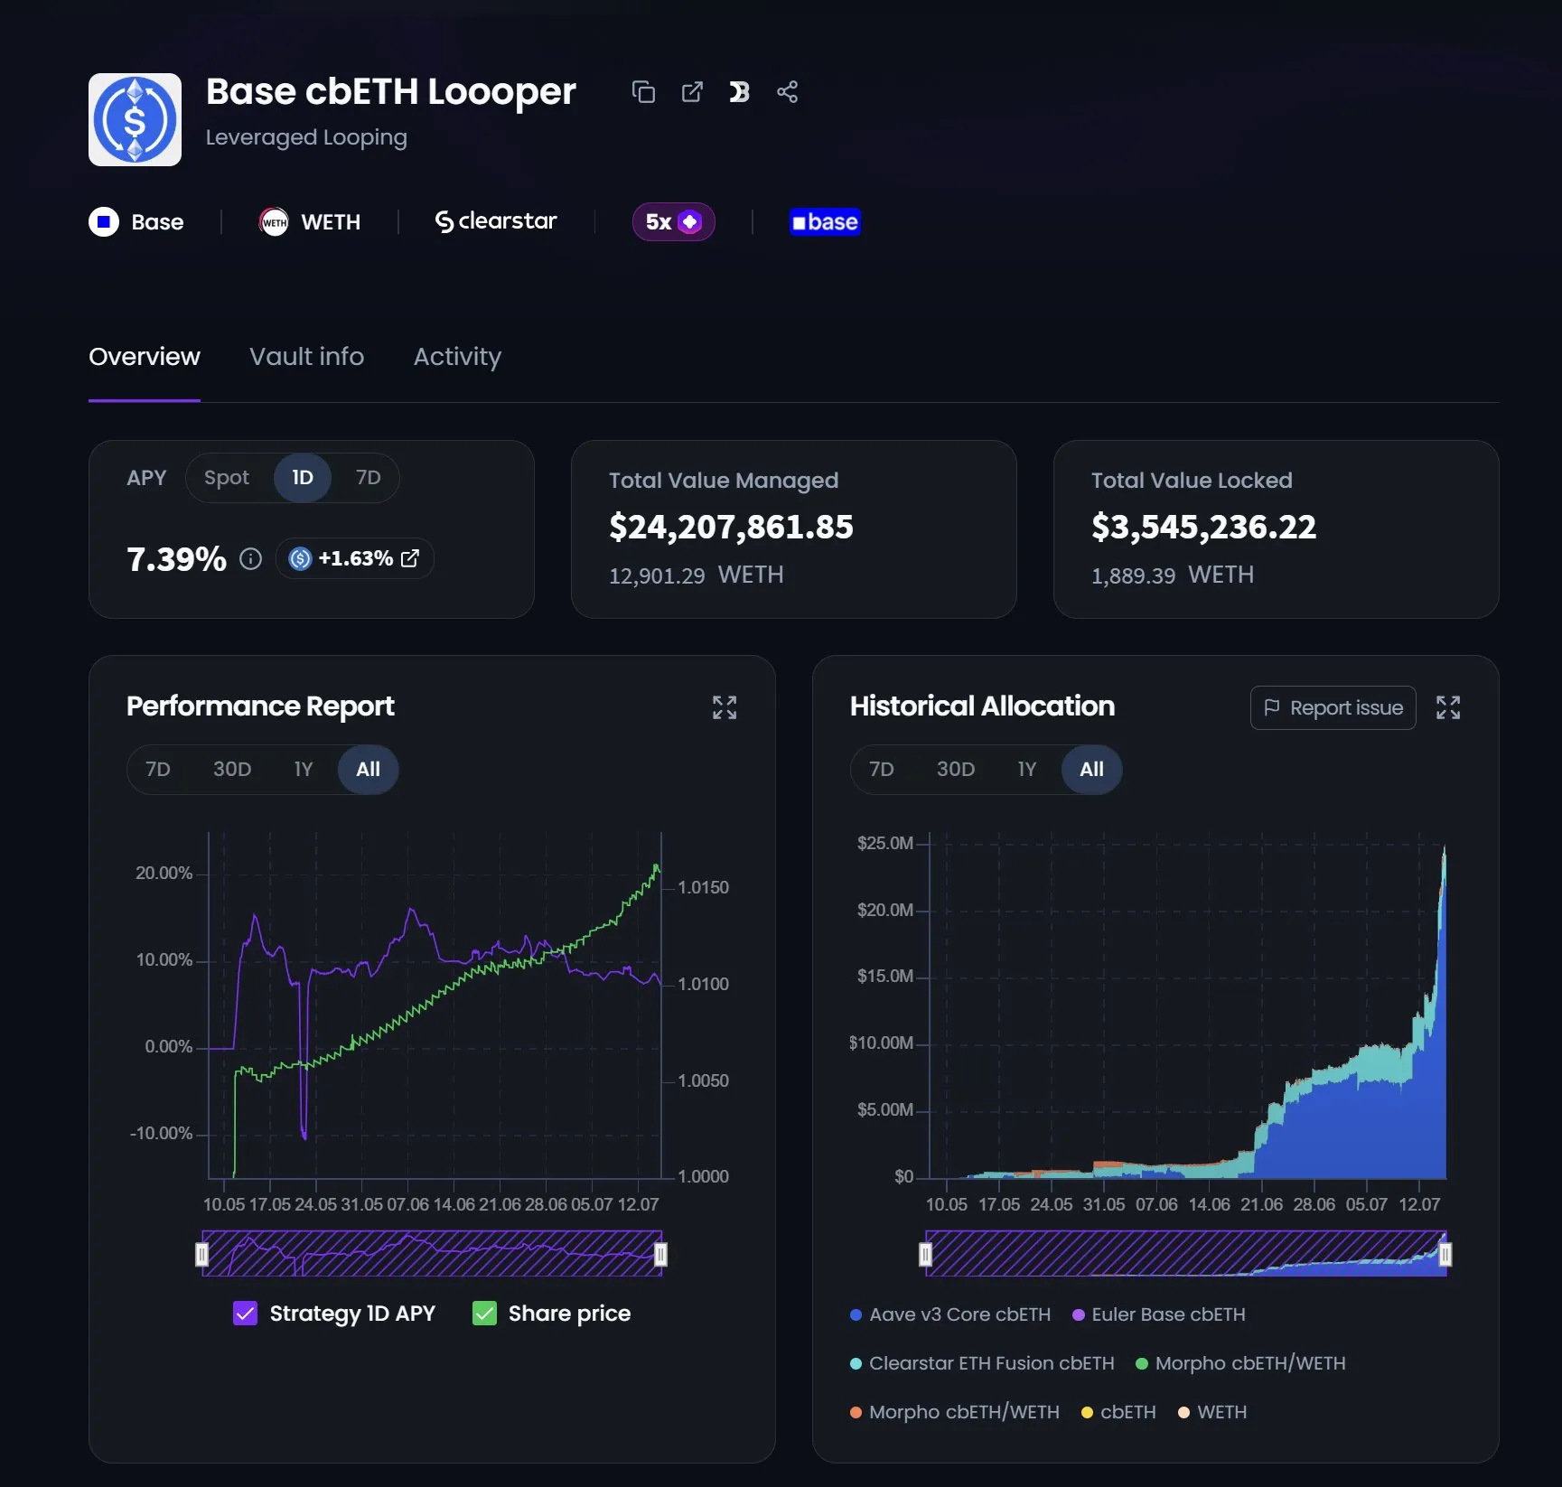Toggle green Morpho cbETH/WETH legend series
The image size is (1562, 1487).
[x=1240, y=1363]
